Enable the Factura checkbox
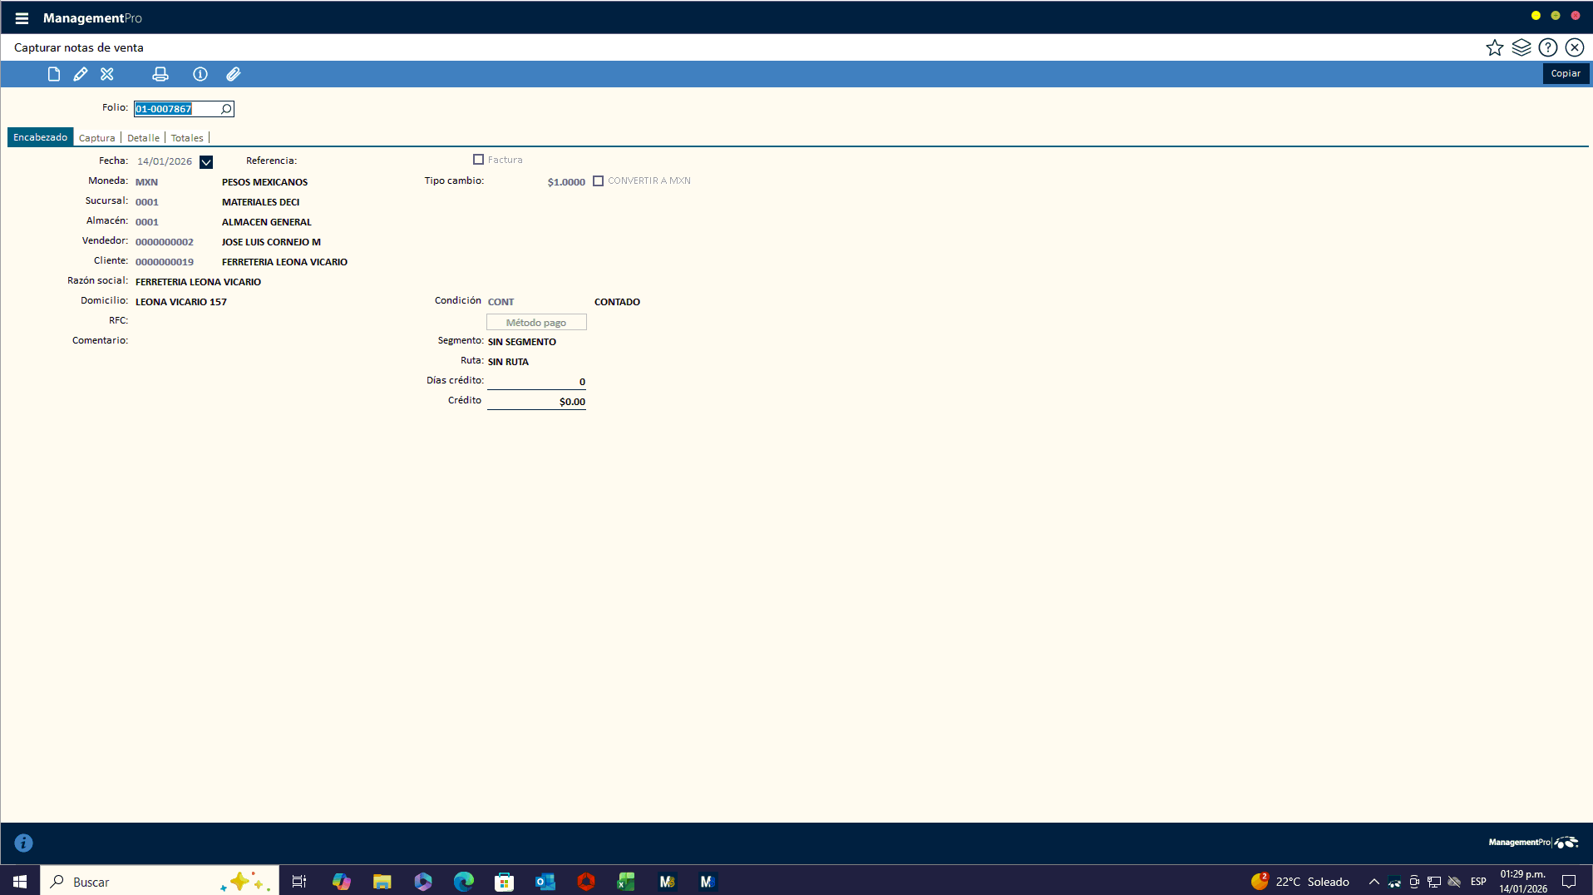 pos(478,160)
